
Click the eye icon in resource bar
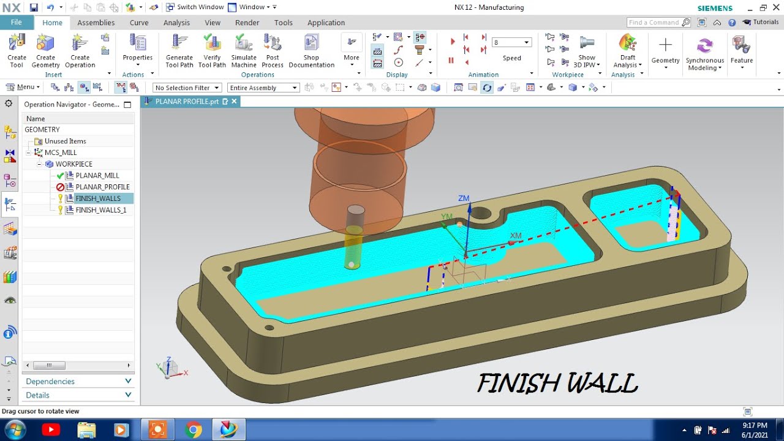(10, 301)
